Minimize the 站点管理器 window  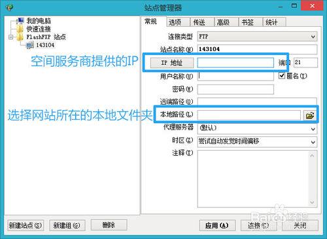(x=281, y=7)
